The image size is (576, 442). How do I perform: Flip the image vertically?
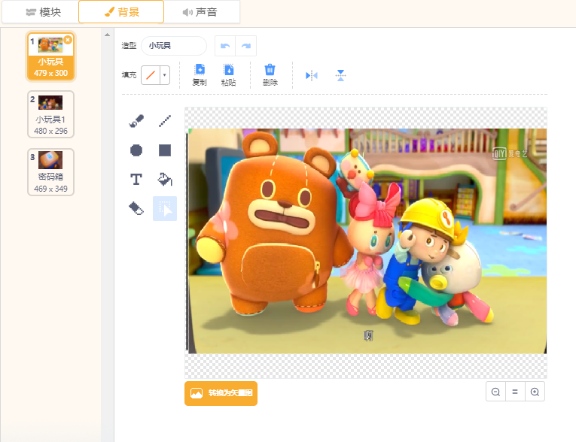(x=340, y=76)
